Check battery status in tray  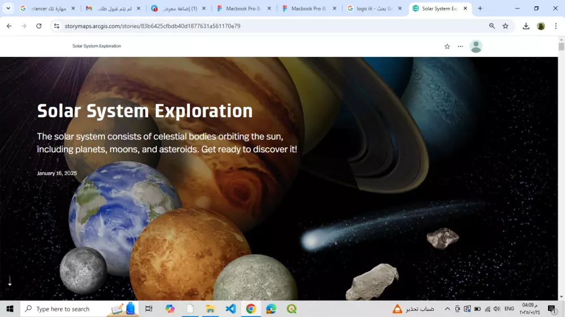[477, 309]
